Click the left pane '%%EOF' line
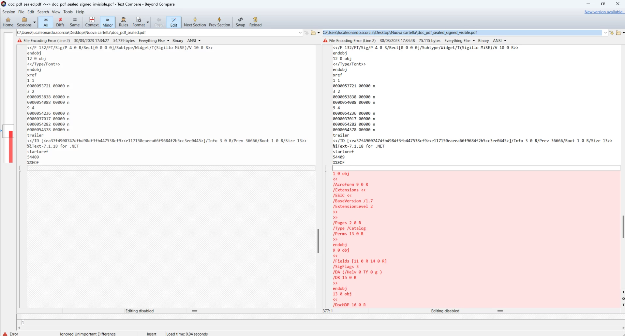 point(33,163)
